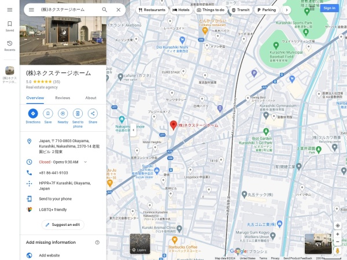Click the purple parking marker near stadium
Image resolution: width=347 pixels, height=260 pixels.
click(x=254, y=73)
